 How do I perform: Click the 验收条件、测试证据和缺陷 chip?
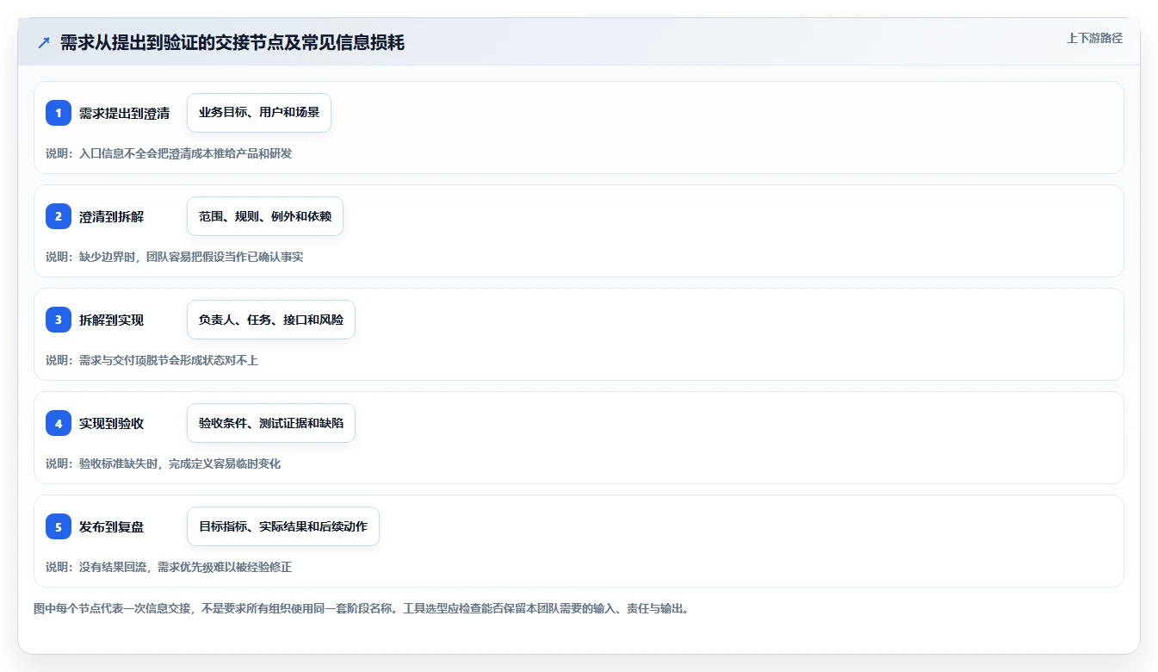[x=271, y=423]
